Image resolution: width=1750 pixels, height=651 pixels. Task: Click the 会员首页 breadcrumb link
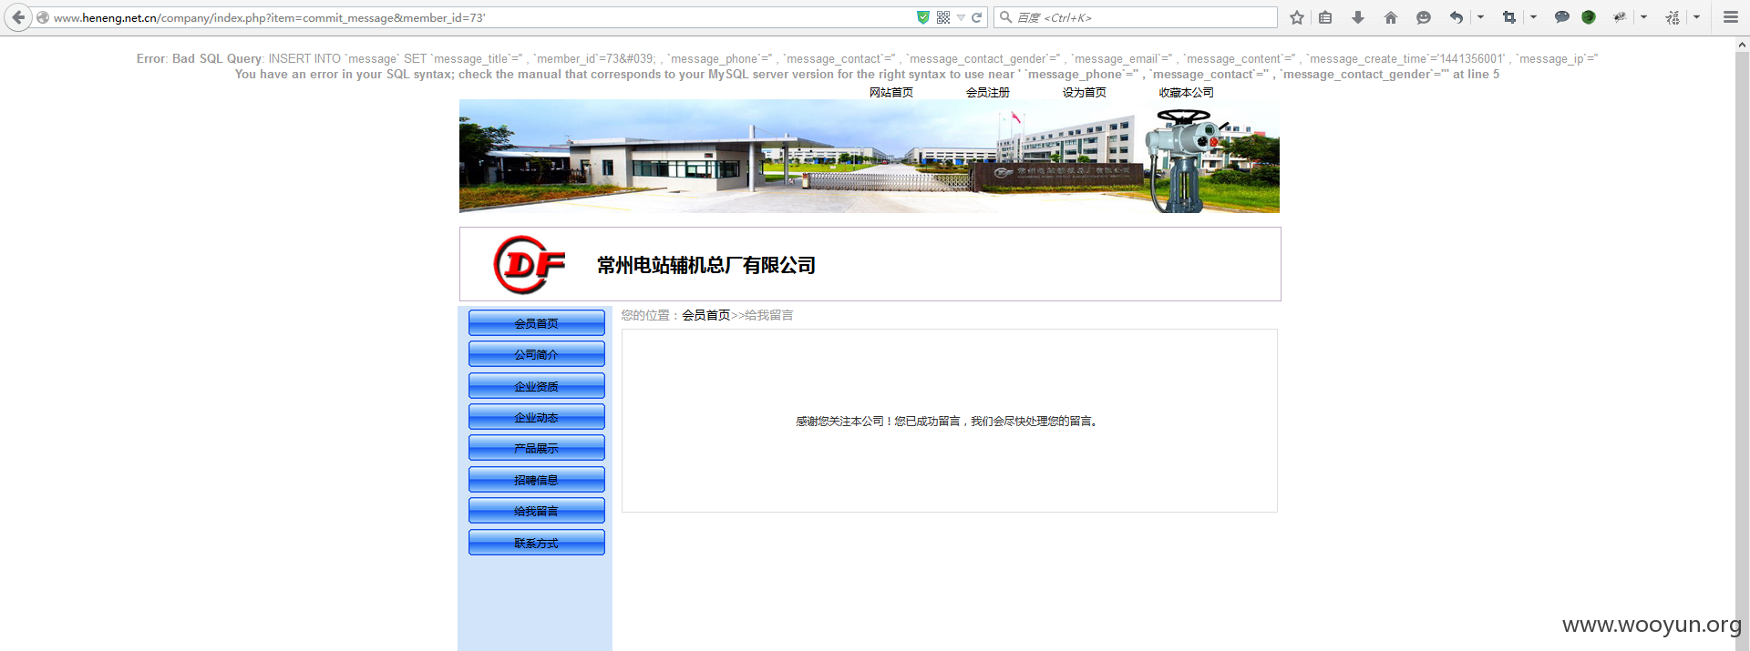(706, 315)
